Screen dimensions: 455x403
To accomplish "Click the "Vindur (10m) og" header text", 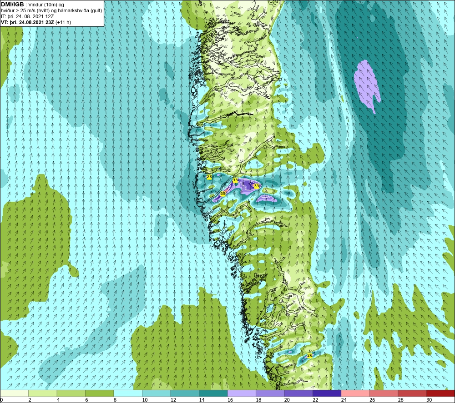I will pyautogui.click(x=46, y=5).
